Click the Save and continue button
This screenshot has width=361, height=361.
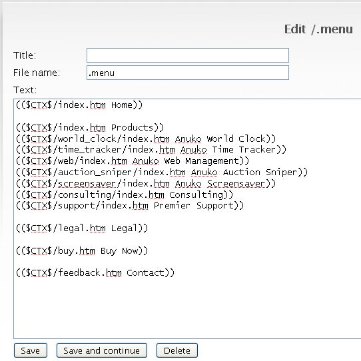point(101,350)
